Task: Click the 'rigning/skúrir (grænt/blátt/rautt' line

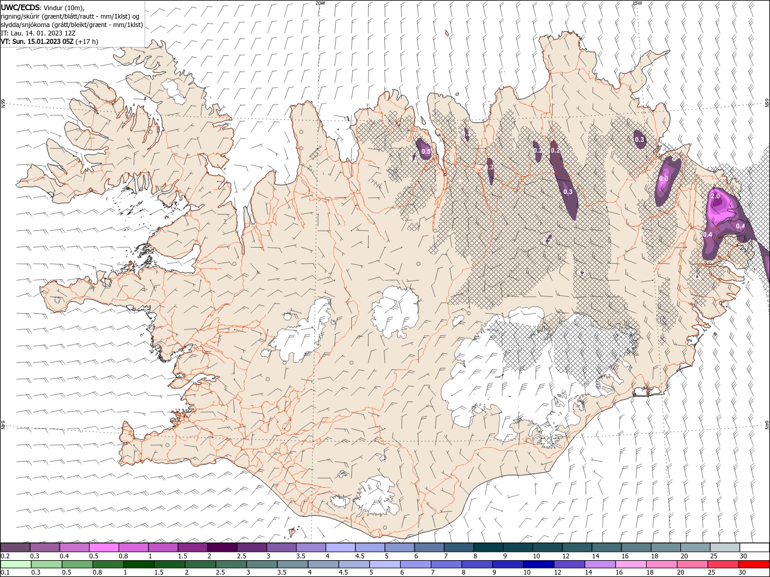Action: point(71,16)
